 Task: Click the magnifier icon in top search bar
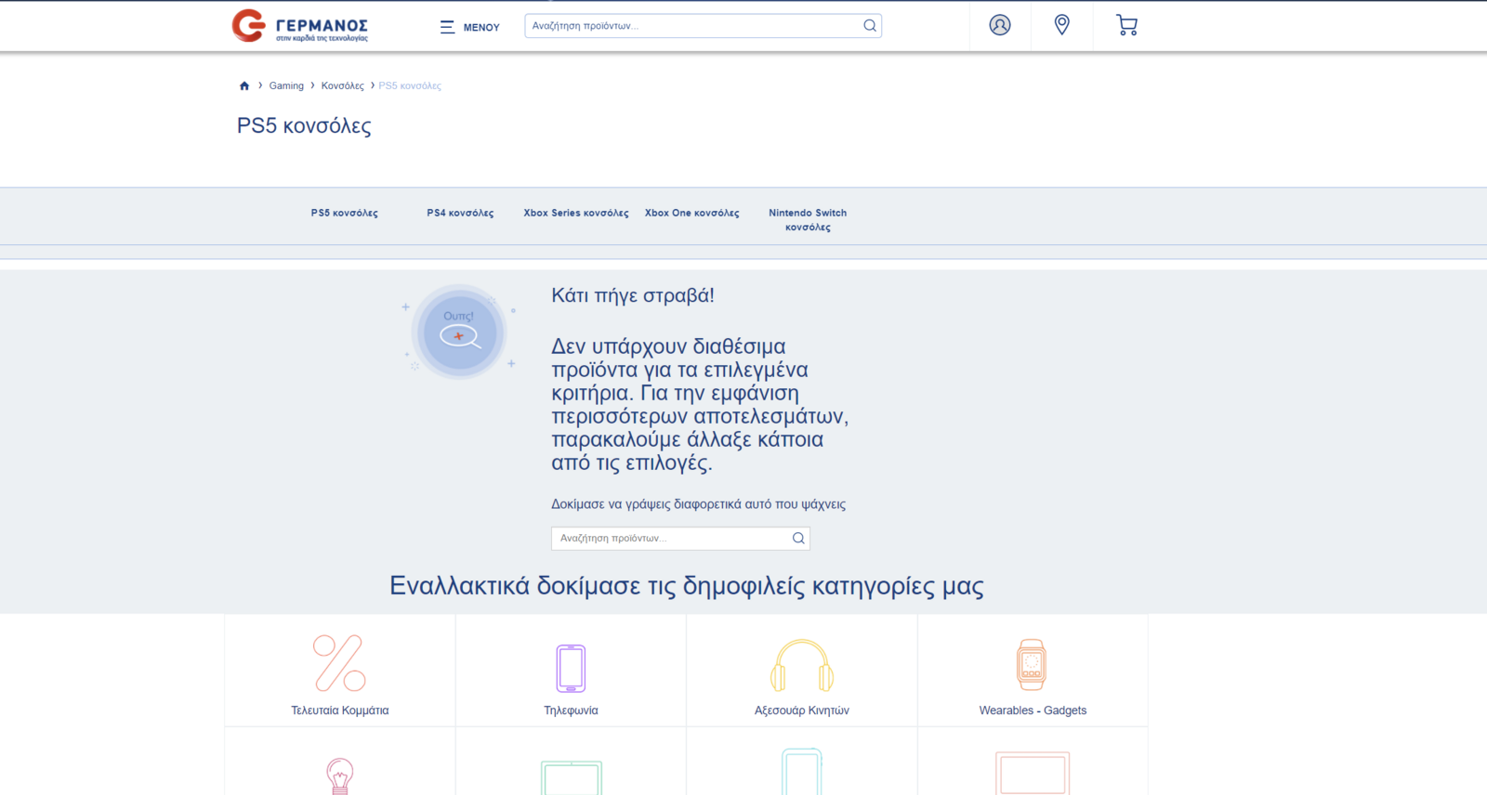(x=870, y=26)
